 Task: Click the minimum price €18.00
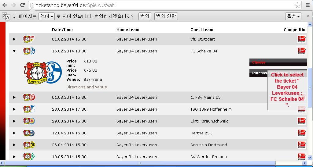[x=90, y=61]
